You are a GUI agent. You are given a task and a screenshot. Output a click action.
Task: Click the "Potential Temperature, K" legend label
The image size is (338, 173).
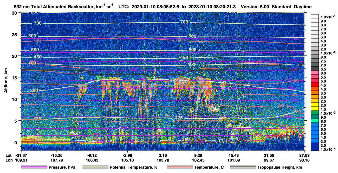[x=134, y=168]
